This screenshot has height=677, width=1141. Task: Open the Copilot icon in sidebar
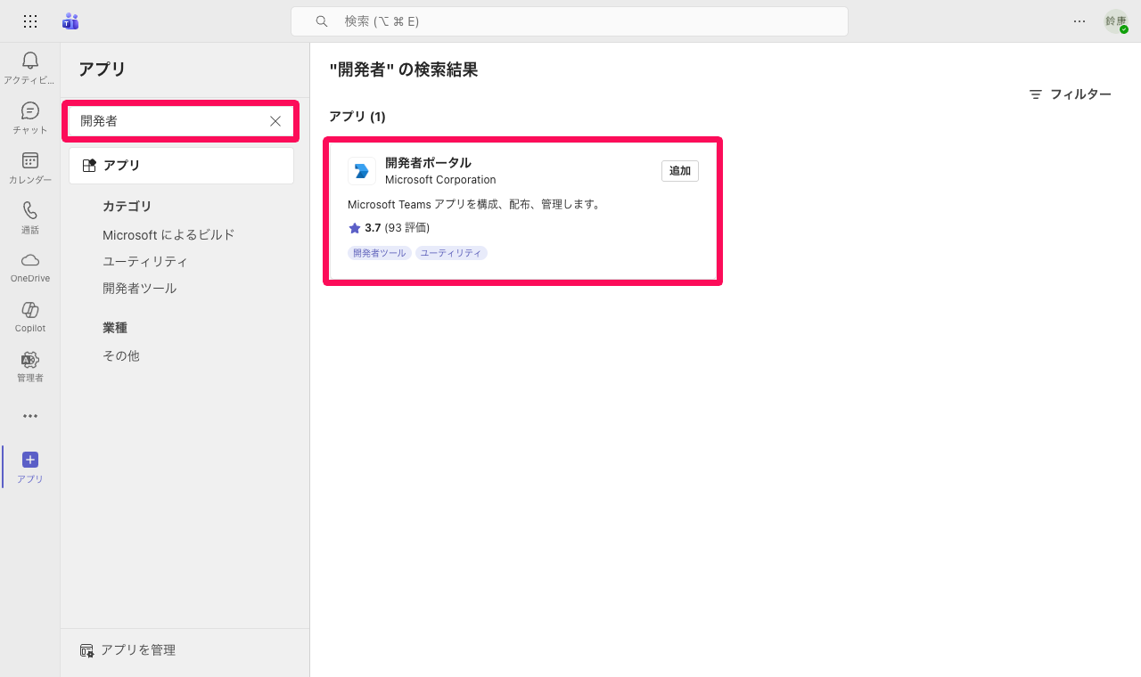[x=30, y=309]
